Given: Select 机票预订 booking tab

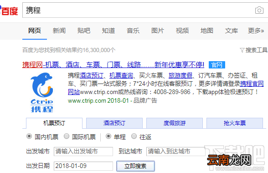Looking at the screenshot, I should click(54, 123).
